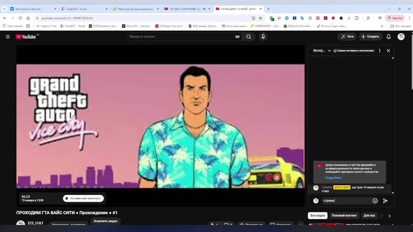
Task: Open a new browser tab
Action: (268, 9)
